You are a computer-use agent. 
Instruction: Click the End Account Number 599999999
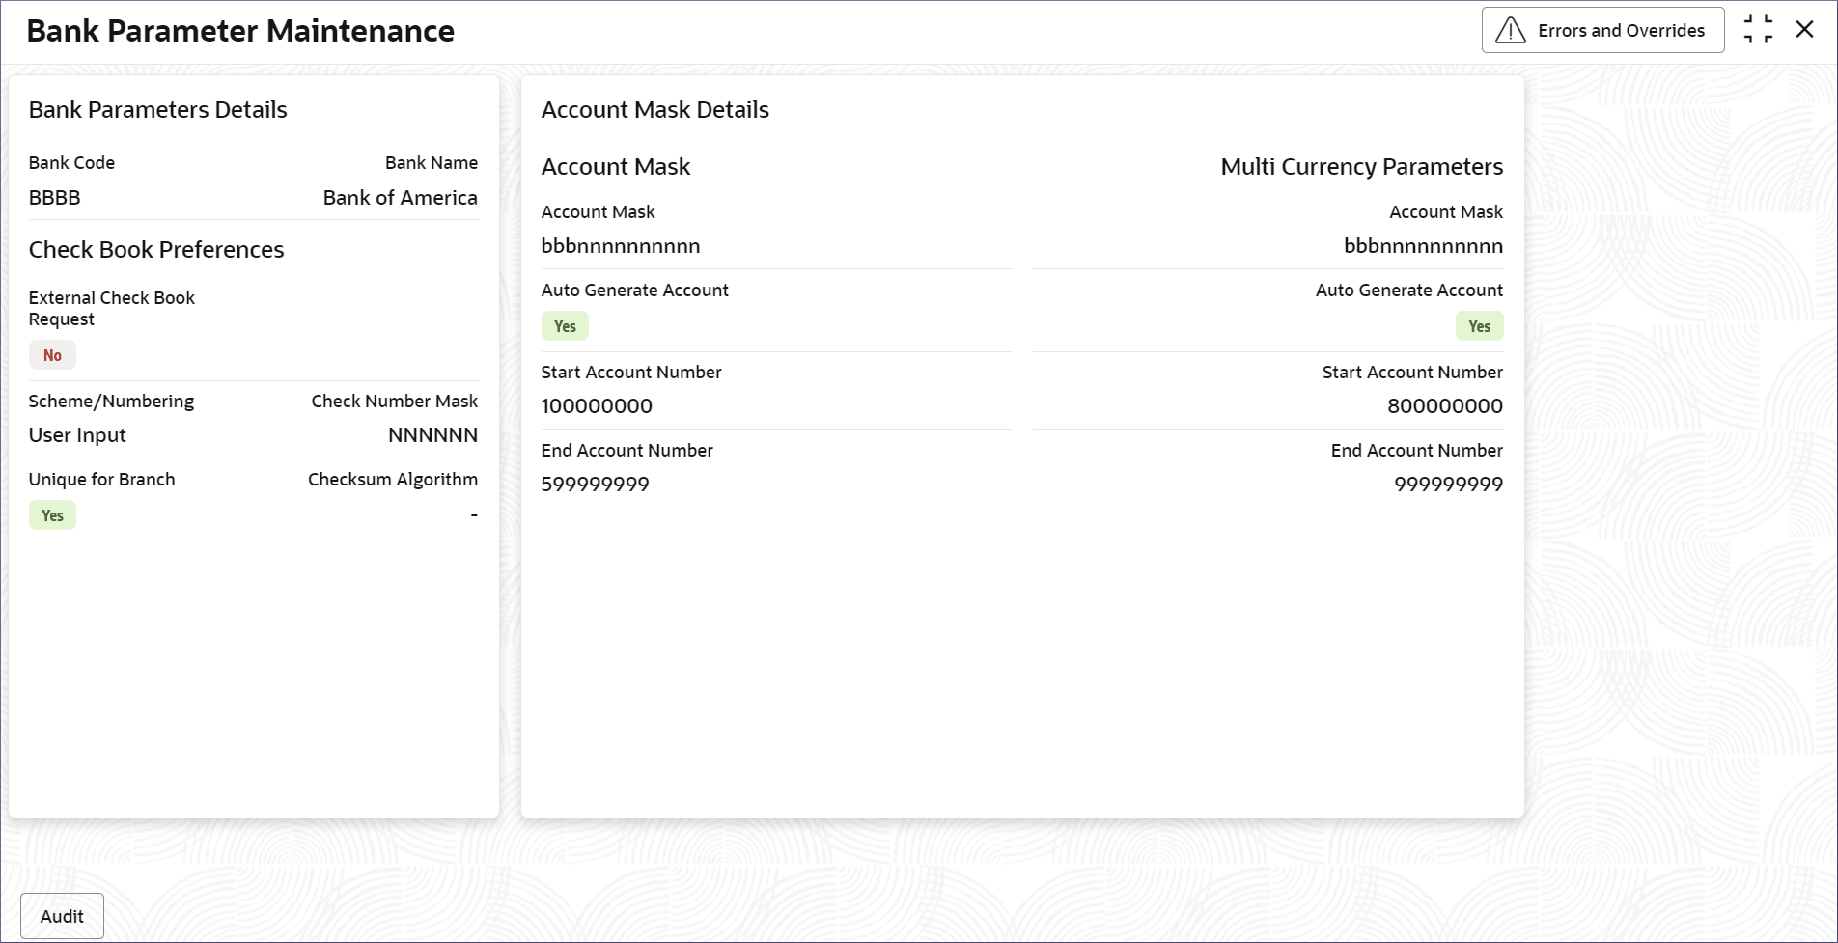tap(595, 485)
